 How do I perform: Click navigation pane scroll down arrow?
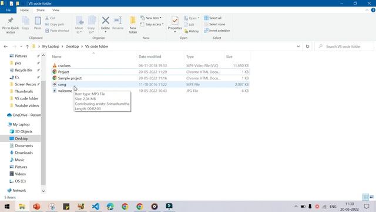43,191
